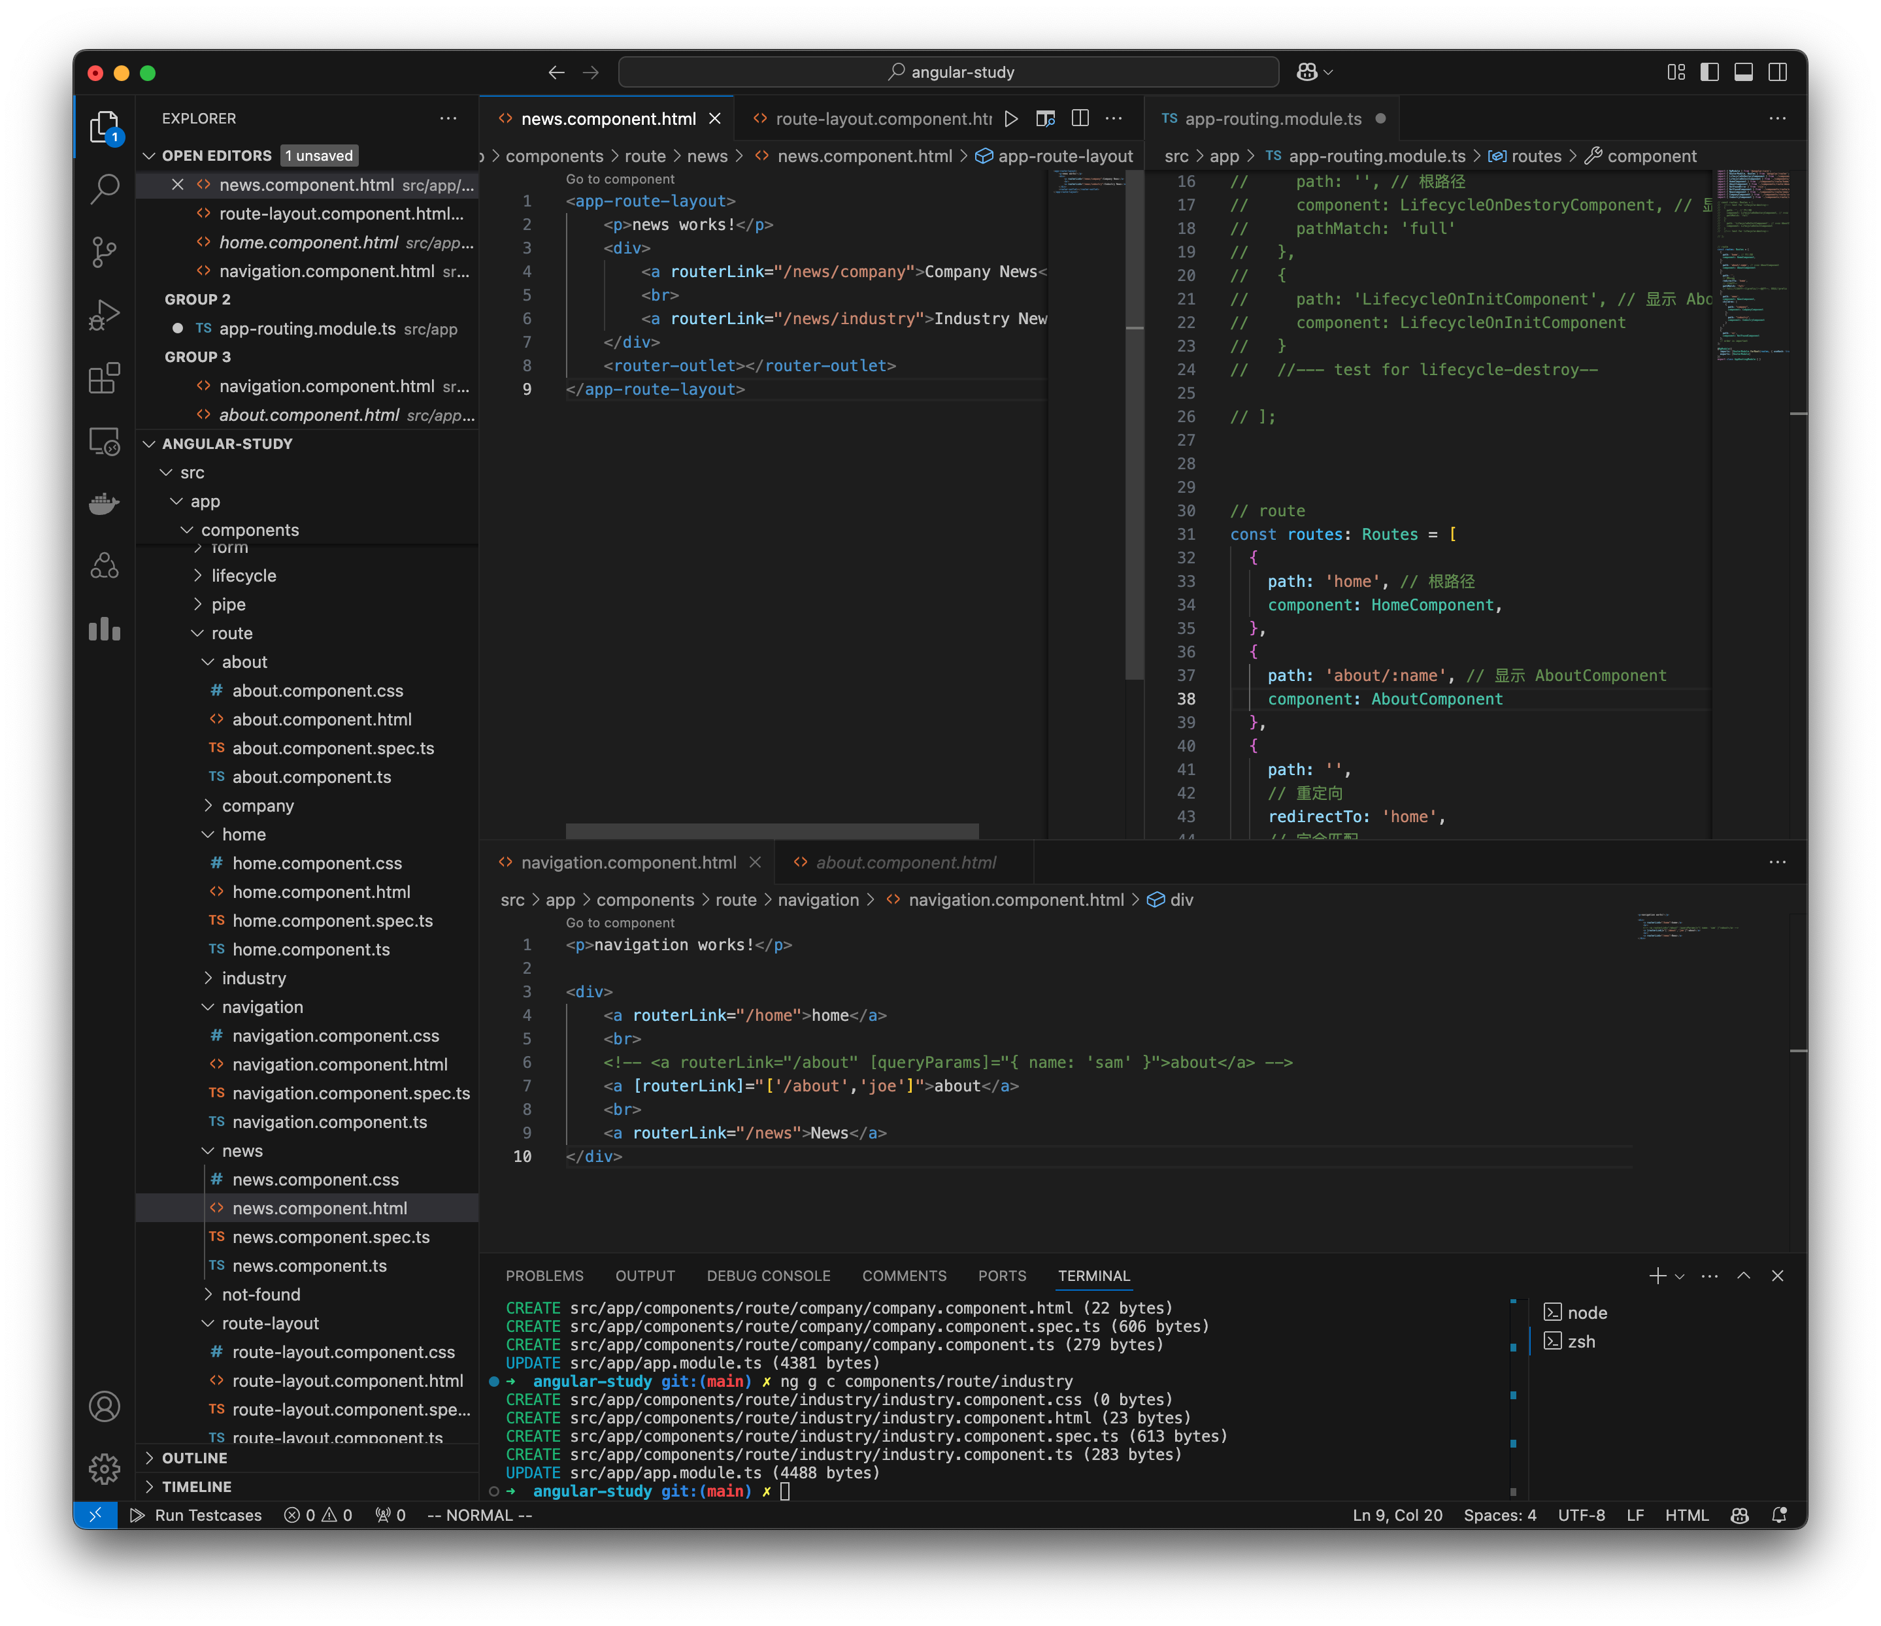
Task: Switch to the PROBLEMS panel tab
Action: (x=544, y=1276)
